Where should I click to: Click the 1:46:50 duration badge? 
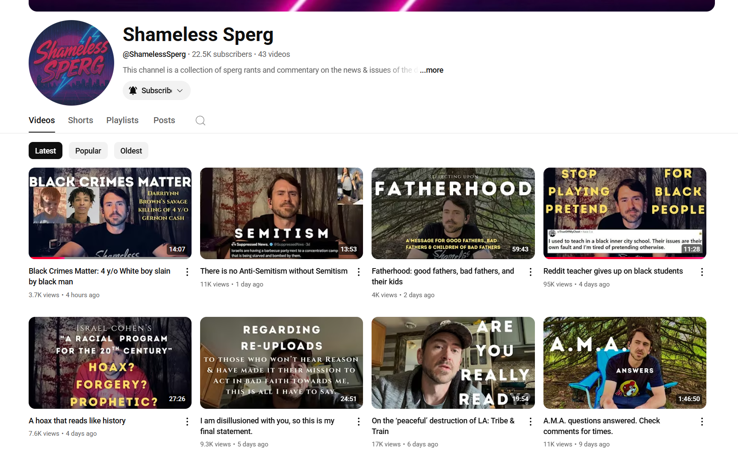tap(689, 399)
